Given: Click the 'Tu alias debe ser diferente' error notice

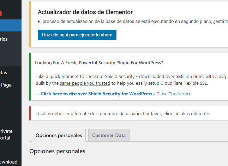Looking at the screenshot, I should [123, 114].
